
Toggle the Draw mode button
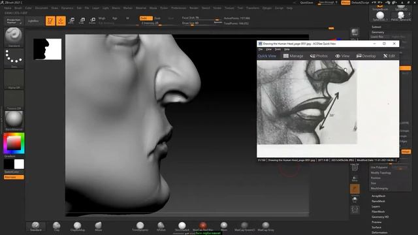coord(61,21)
